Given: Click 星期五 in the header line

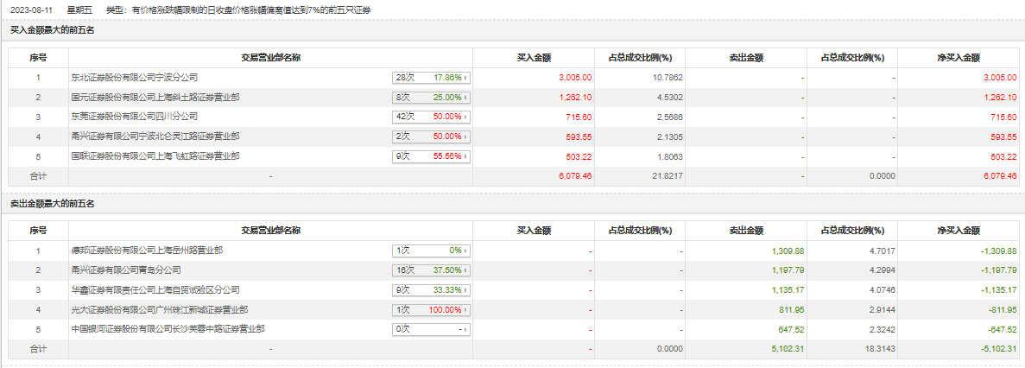Looking at the screenshot, I should (79, 10).
